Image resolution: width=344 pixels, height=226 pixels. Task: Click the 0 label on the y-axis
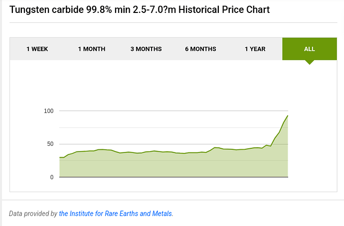coord(51,177)
